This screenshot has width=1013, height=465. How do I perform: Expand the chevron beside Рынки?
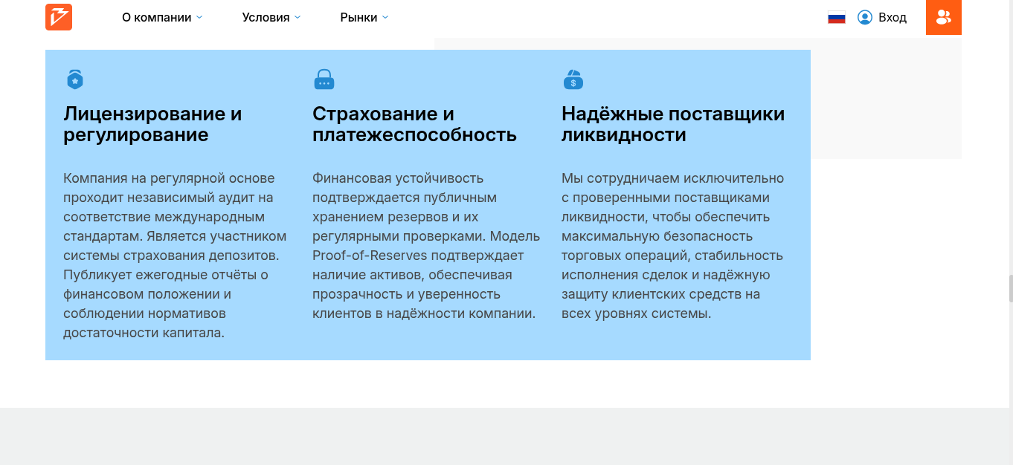point(385,17)
